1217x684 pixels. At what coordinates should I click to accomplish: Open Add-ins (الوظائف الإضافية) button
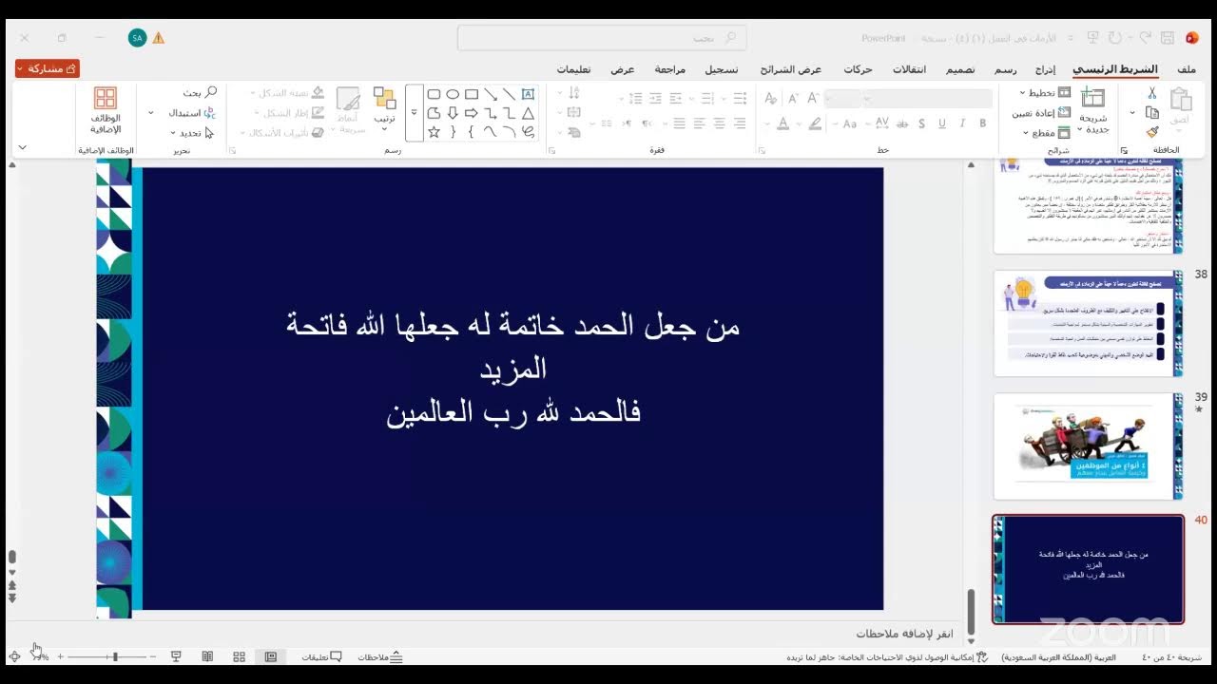[x=106, y=109]
